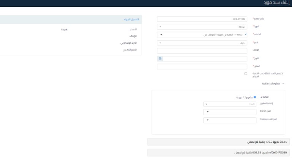The width and height of the screenshot is (292, 158).
Task: Click the calendar icon in the date field
Action: point(160,58)
